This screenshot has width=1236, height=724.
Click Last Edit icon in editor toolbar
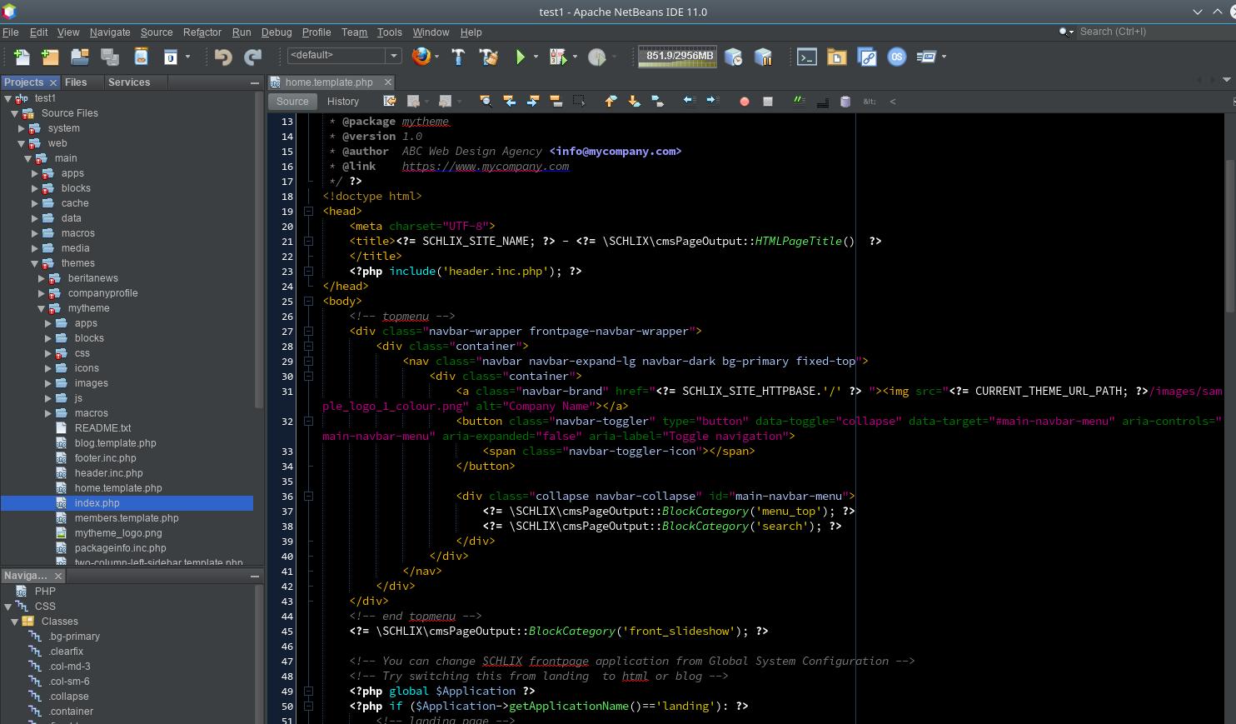[389, 101]
